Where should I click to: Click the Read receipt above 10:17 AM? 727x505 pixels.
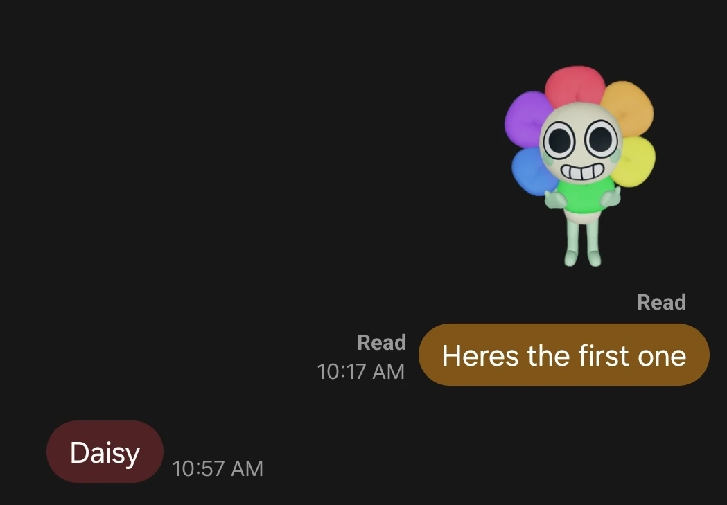click(382, 343)
